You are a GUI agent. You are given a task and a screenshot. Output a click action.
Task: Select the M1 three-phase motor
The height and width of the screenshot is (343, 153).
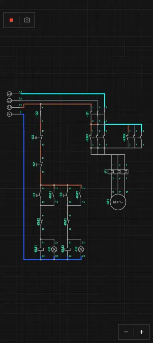point(118,202)
